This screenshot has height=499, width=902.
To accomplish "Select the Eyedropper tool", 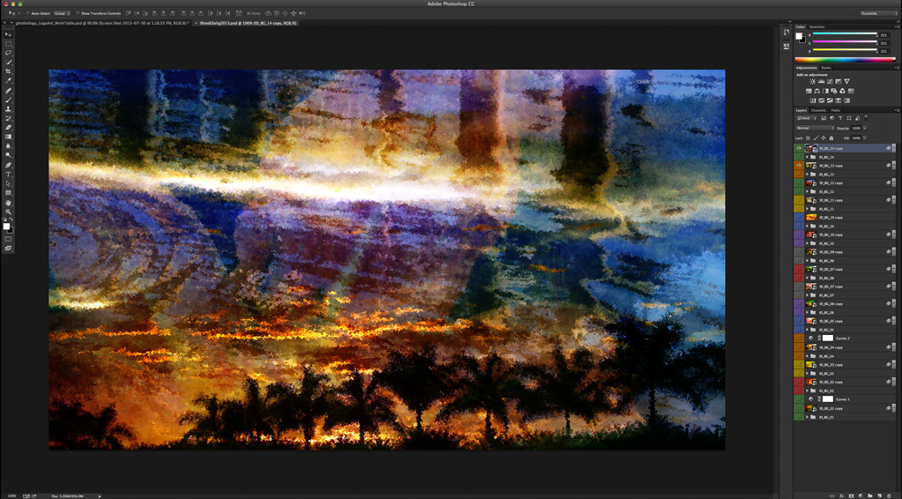I will pos(8,81).
